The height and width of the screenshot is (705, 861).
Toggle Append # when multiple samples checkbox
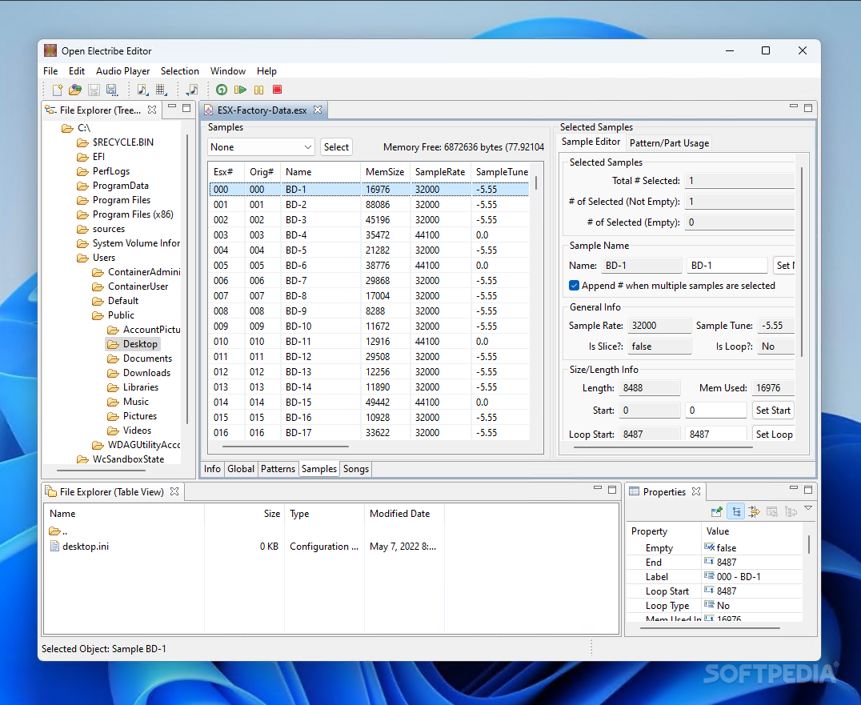pyautogui.click(x=575, y=286)
